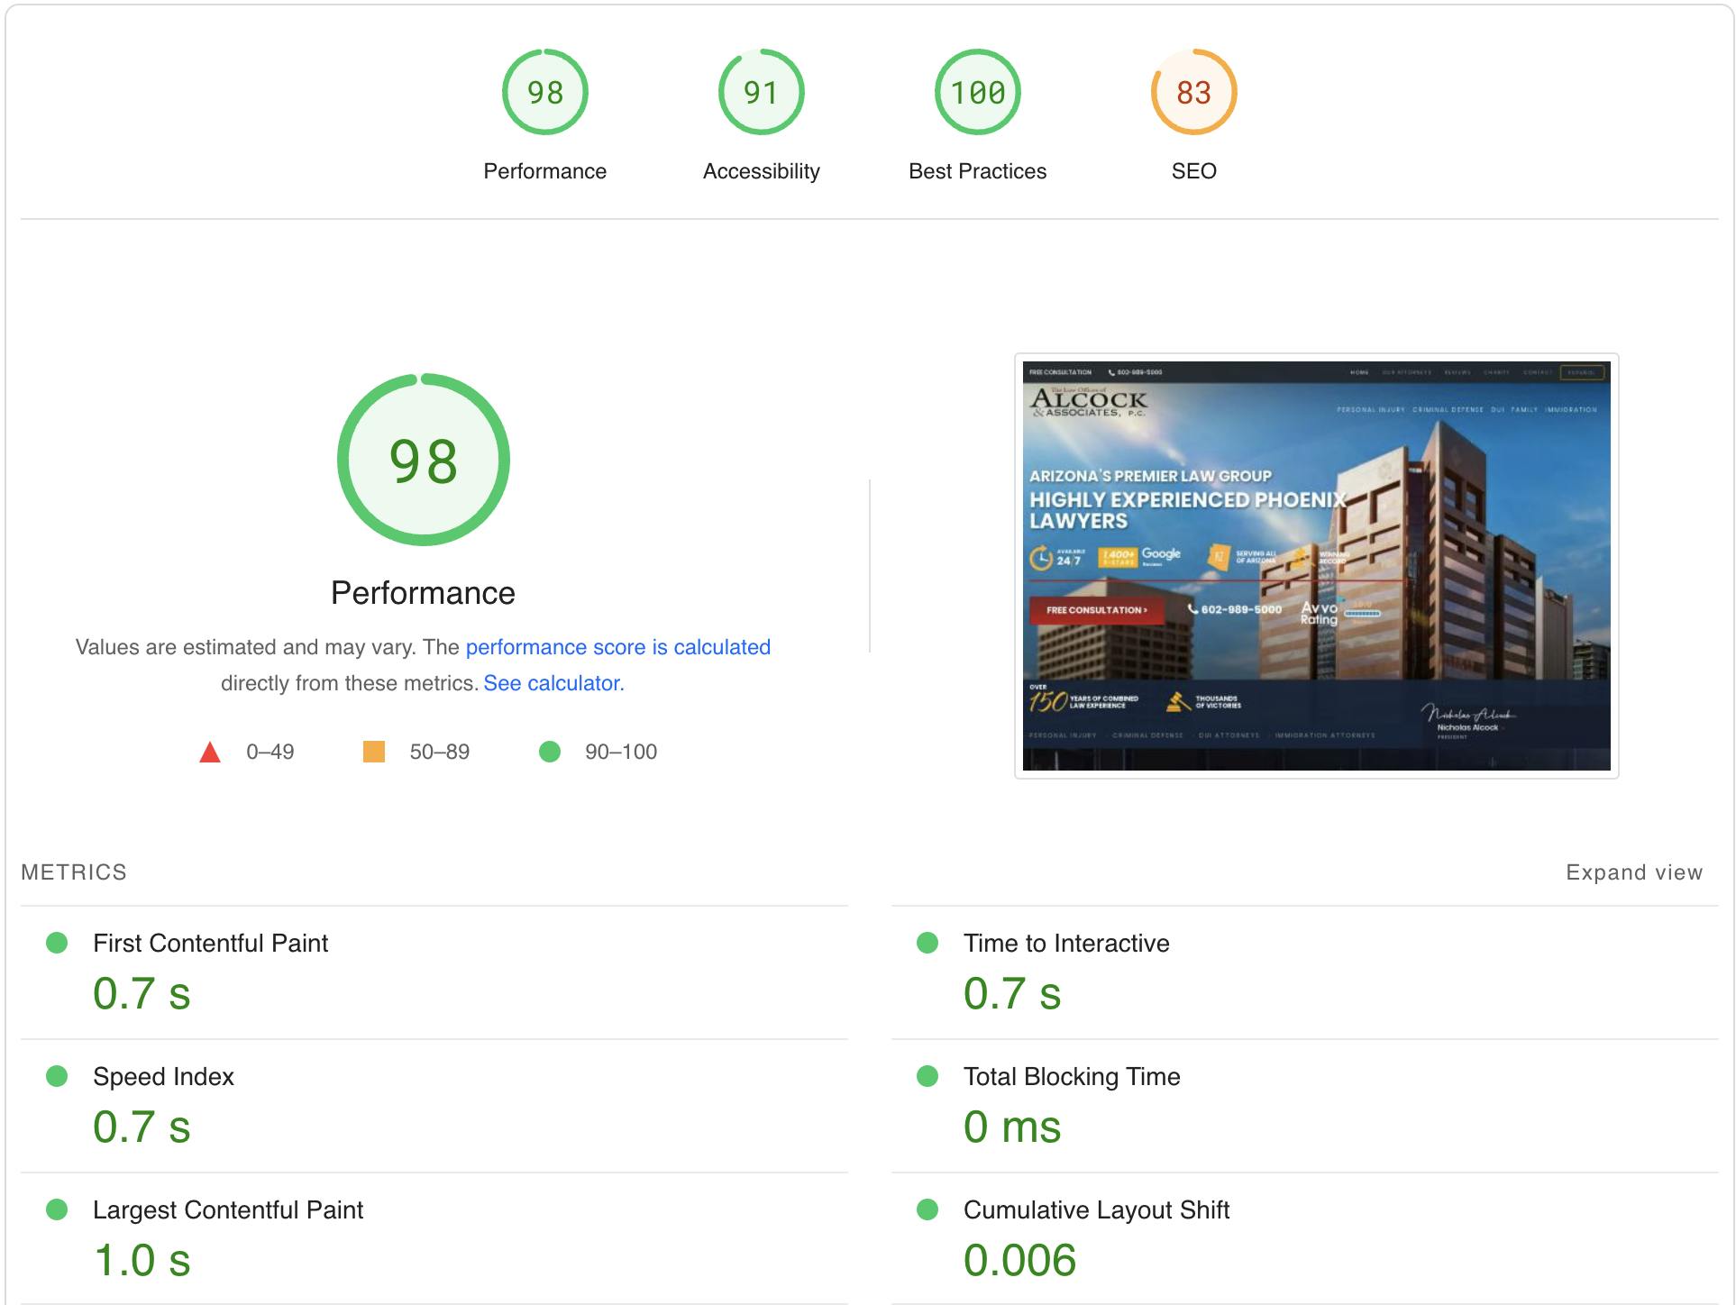The width and height of the screenshot is (1736, 1305).
Task: Click the green dot beside First Contentful Paint
Action: click(57, 943)
